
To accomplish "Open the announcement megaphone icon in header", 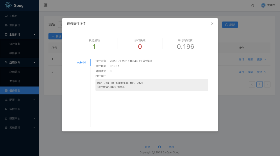I will 252,5.
